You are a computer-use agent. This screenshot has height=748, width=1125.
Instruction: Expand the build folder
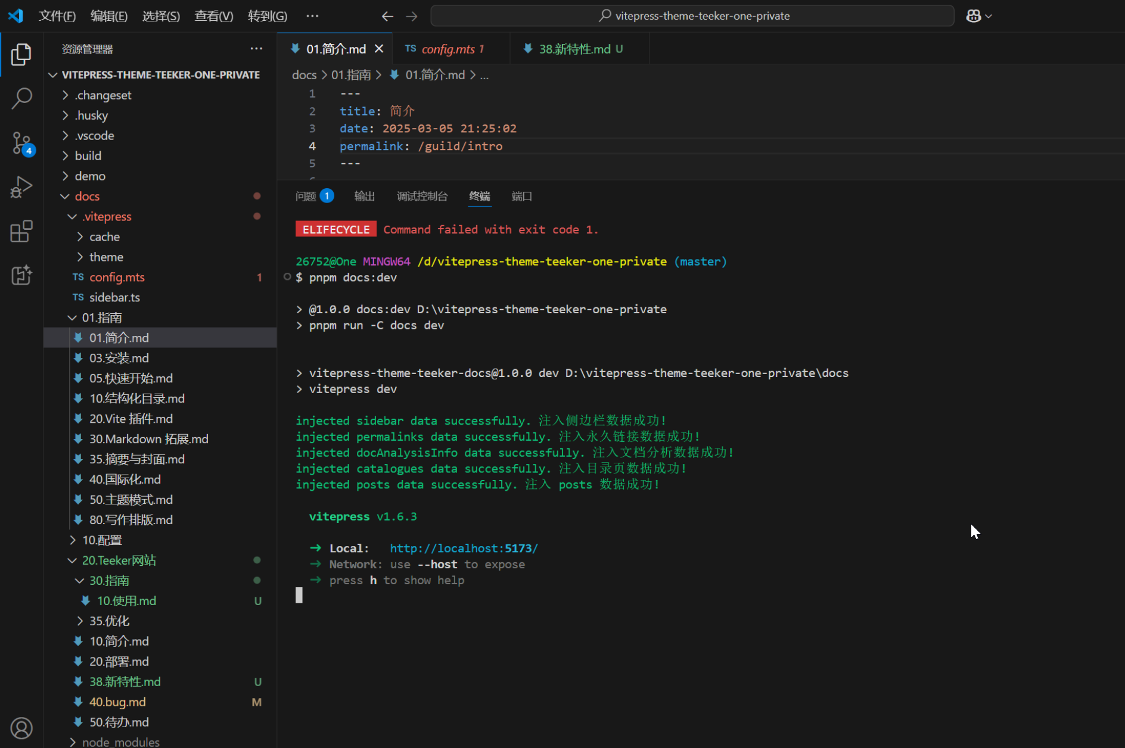click(160, 155)
